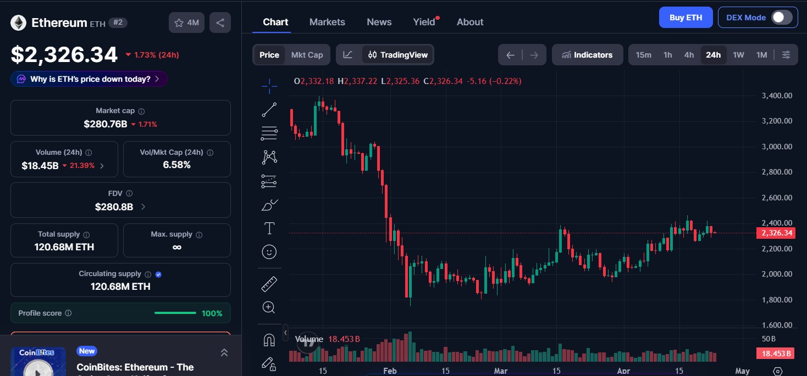Collapse the left stats sidebar
The width and height of the screenshot is (807, 376).
click(x=286, y=333)
